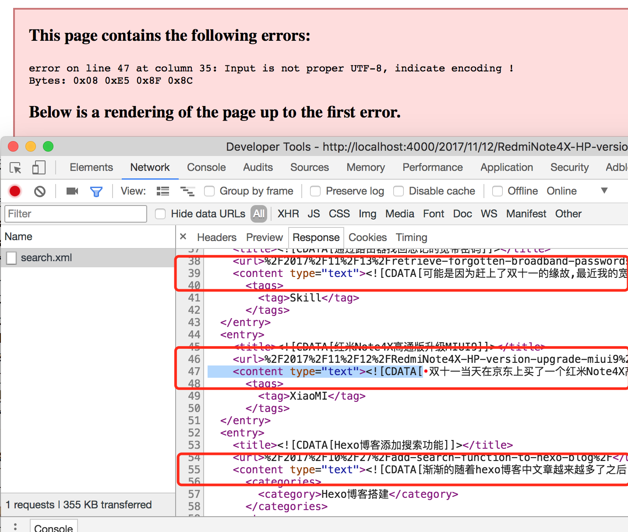Open the Security tab
The height and width of the screenshot is (532, 628).
coord(569,167)
